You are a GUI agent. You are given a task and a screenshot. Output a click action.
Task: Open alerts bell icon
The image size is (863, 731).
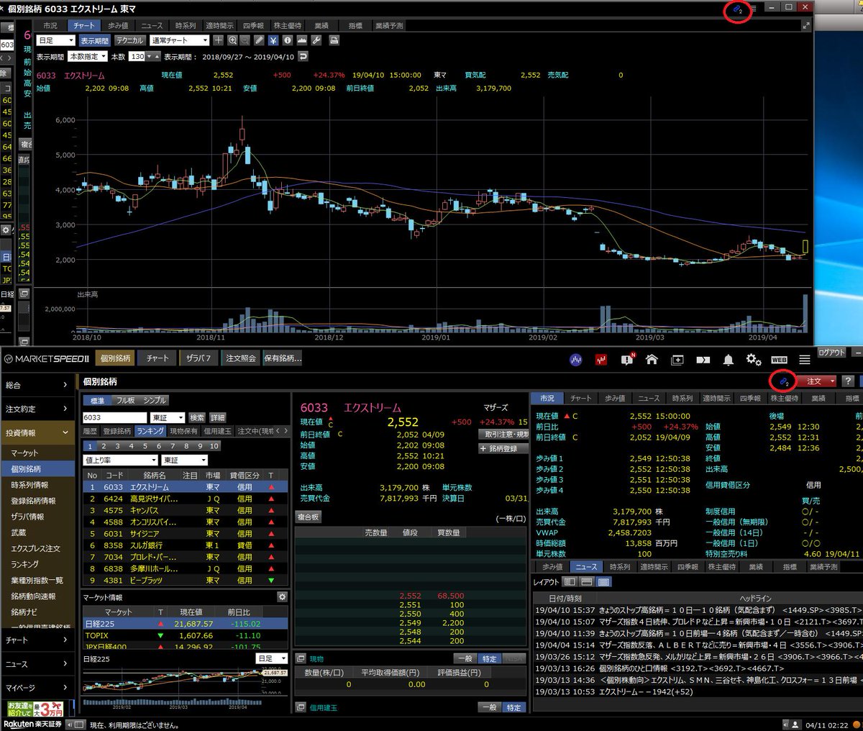pos(728,360)
